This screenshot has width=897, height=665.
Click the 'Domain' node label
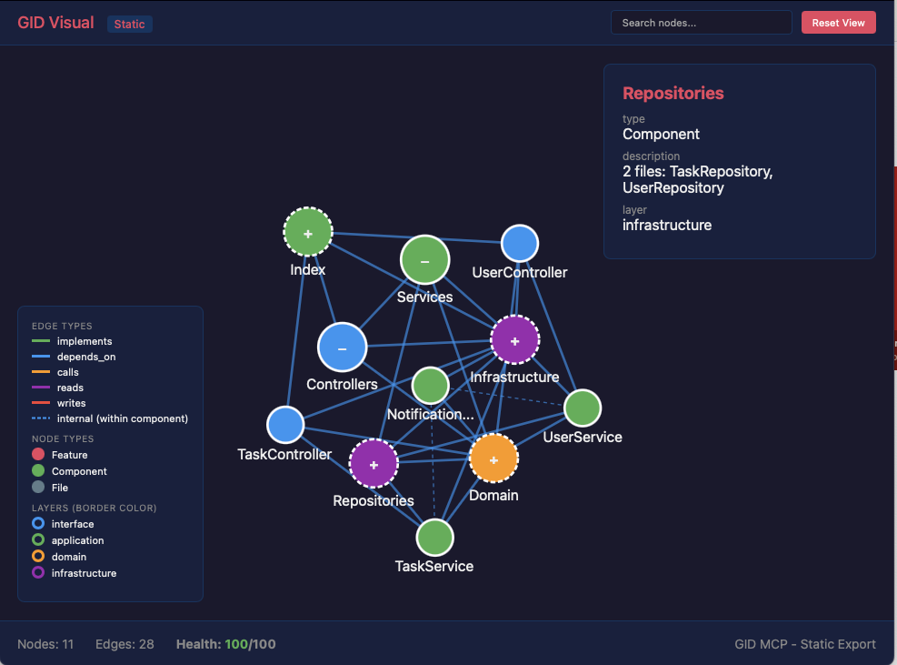493,496
